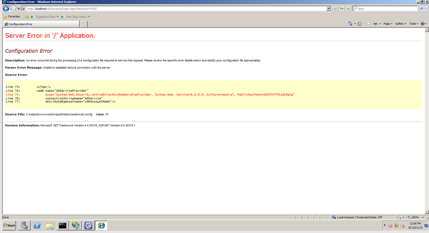Click the Home icon in command bar
The height and width of the screenshot is (233, 429).
click(350, 24)
